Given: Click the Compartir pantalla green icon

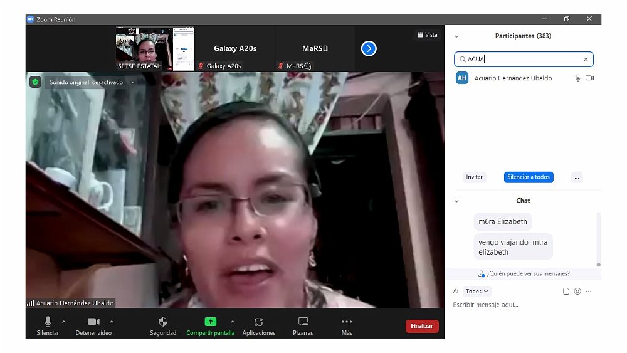Looking at the screenshot, I should 210,322.
